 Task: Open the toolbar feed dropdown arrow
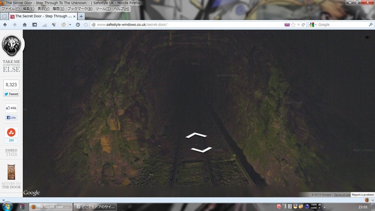pyautogui.click(x=70, y=25)
